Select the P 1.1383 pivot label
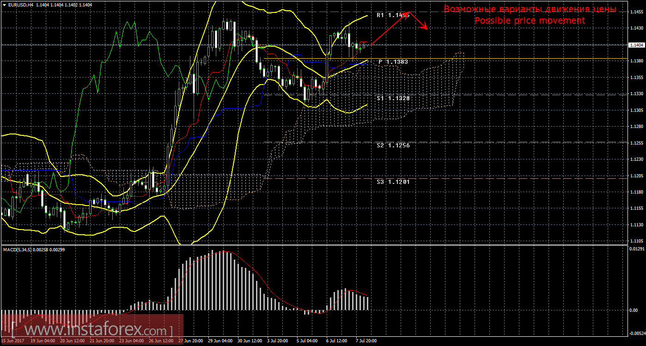This screenshot has height=346, width=646. 393,61
